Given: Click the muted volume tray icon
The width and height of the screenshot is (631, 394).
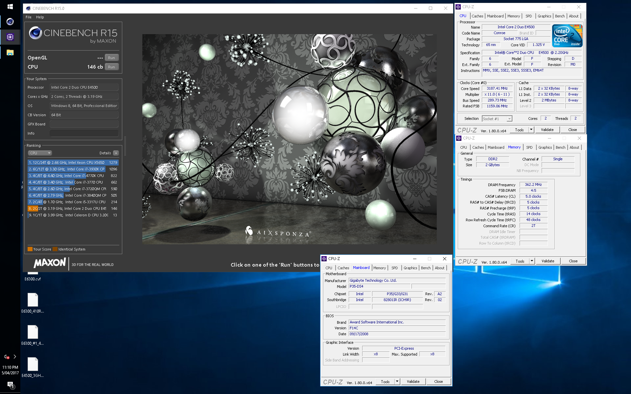Looking at the screenshot, I should (6, 357).
